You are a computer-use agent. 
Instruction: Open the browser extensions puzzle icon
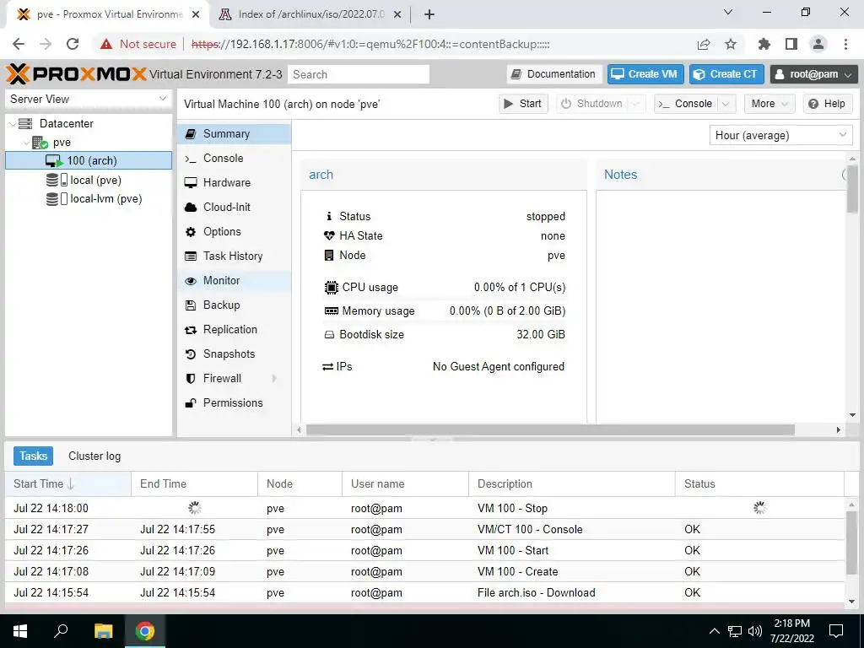(x=764, y=44)
